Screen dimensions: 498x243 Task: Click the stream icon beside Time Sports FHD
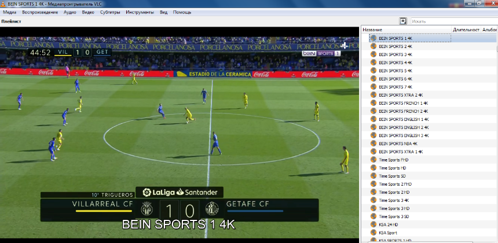pyautogui.click(x=373, y=160)
